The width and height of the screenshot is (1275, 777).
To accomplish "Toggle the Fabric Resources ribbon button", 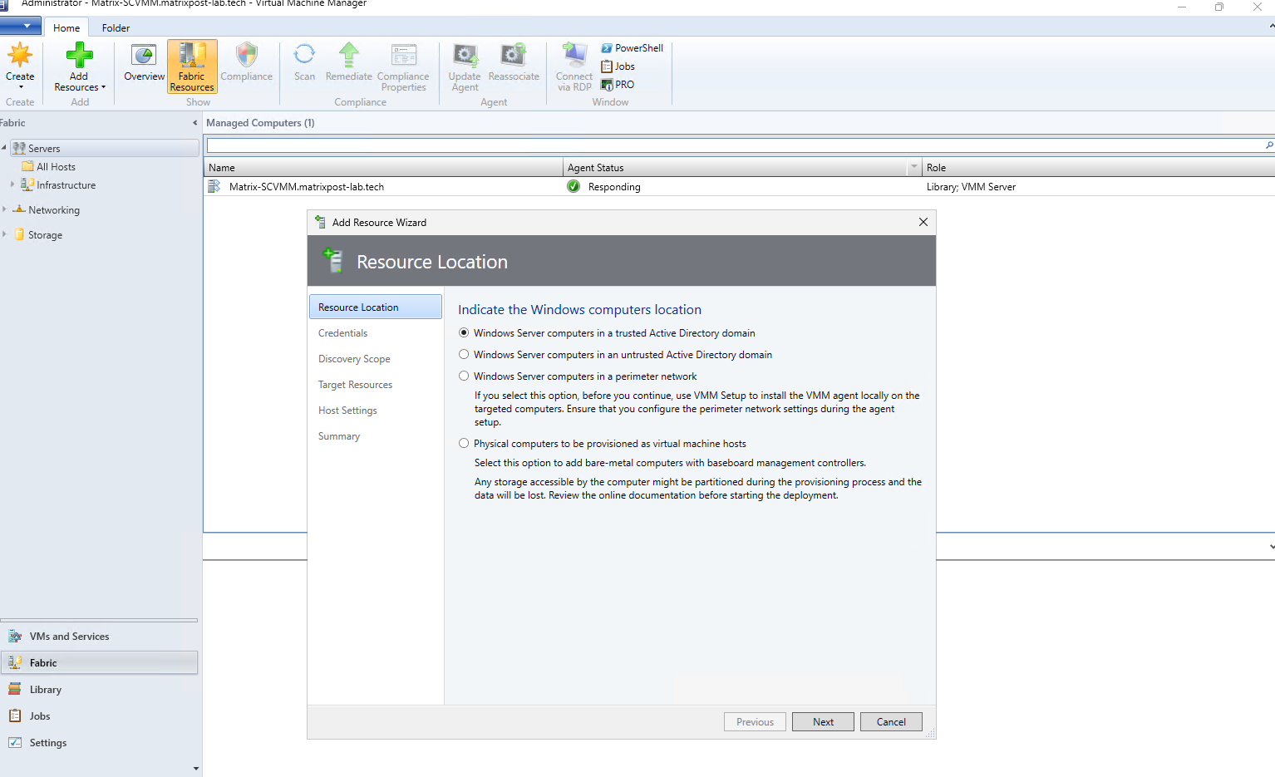I will click(x=192, y=66).
